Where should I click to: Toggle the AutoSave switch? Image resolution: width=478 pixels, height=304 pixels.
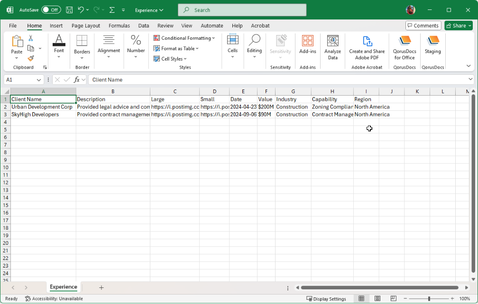(51, 10)
